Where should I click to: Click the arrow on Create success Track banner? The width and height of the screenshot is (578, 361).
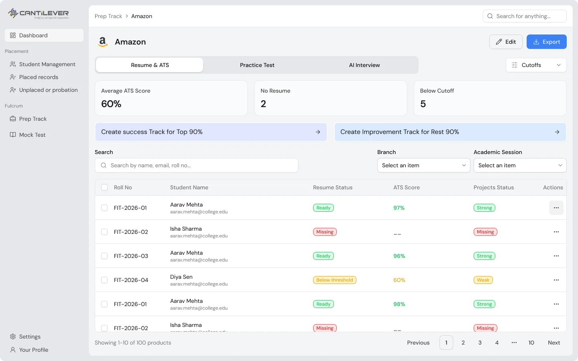click(x=318, y=132)
